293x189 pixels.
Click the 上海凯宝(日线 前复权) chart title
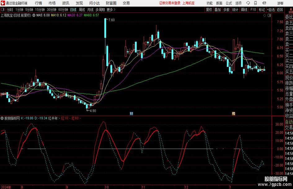[x=16, y=15]
